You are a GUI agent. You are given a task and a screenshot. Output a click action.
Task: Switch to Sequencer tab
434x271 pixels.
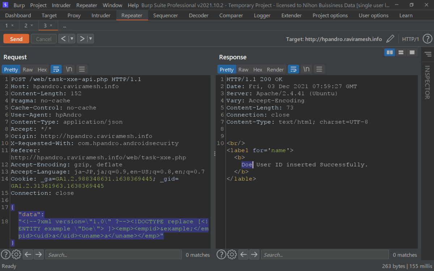166,16
